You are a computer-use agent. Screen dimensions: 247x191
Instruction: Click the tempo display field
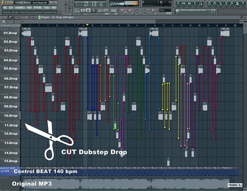tap(103, 10)
